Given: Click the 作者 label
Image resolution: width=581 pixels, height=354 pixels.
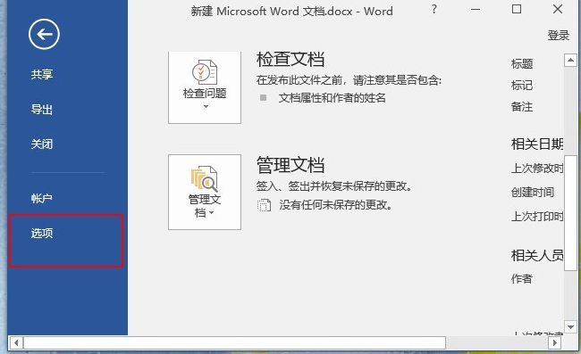Looking at the screenshot, I should (x=522, y=278).
